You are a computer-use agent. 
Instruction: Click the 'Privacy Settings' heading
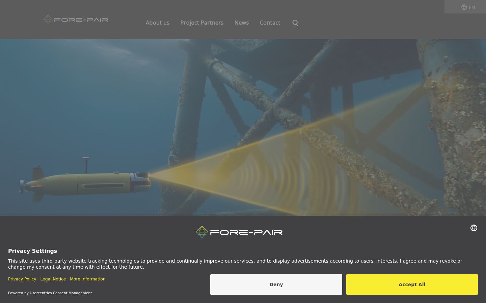[32, 251]
